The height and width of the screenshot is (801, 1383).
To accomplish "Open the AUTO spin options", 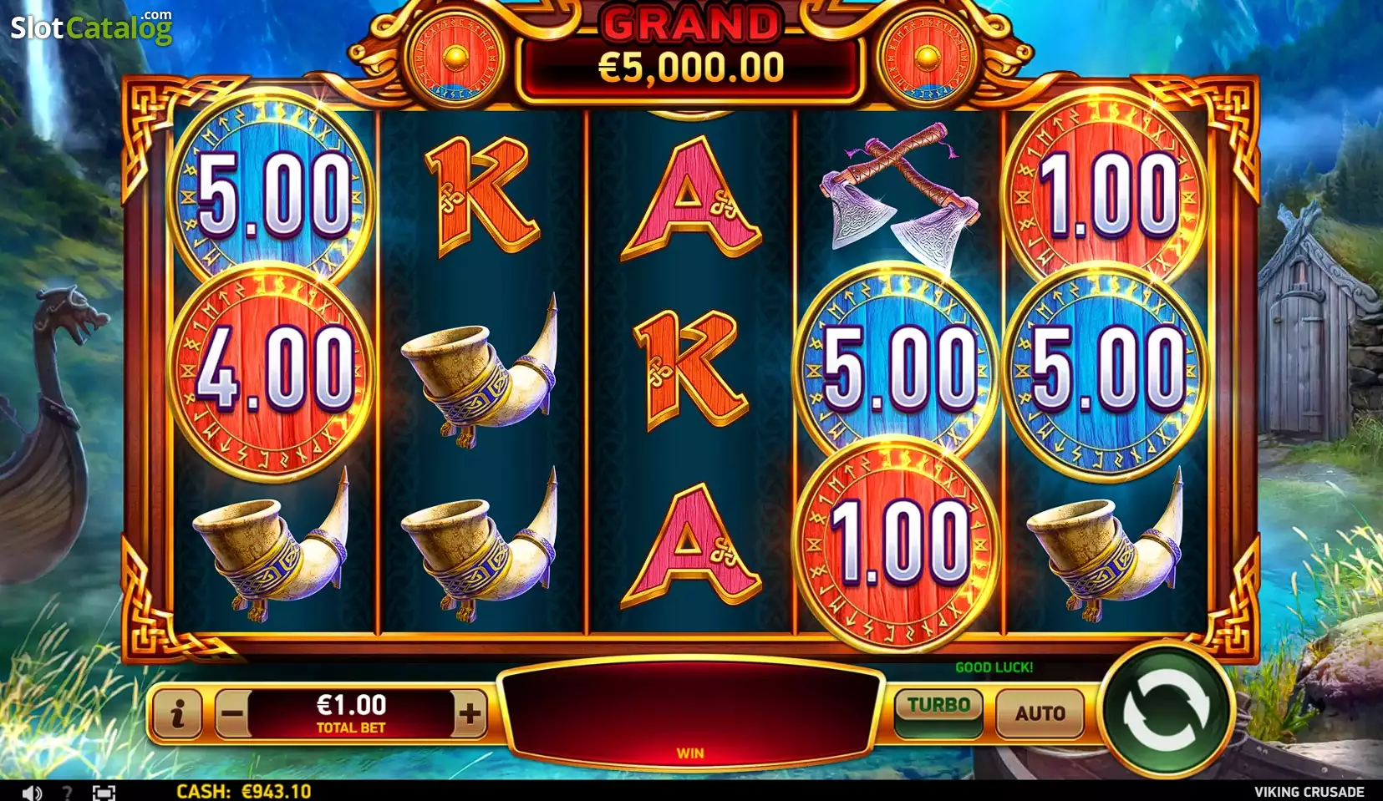I will click(1040, 713).
